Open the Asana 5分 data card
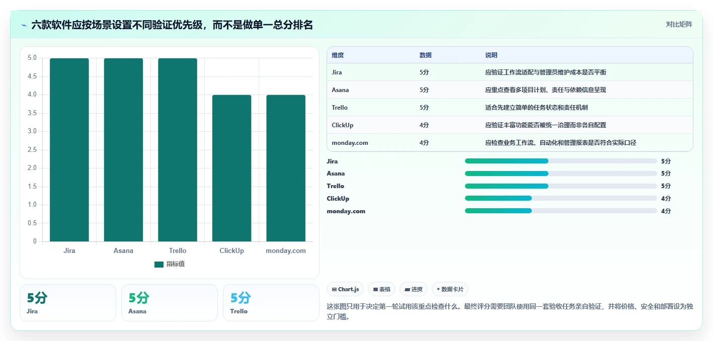The image size is (713, 341). pyautogui.click(x=170, y=303)
